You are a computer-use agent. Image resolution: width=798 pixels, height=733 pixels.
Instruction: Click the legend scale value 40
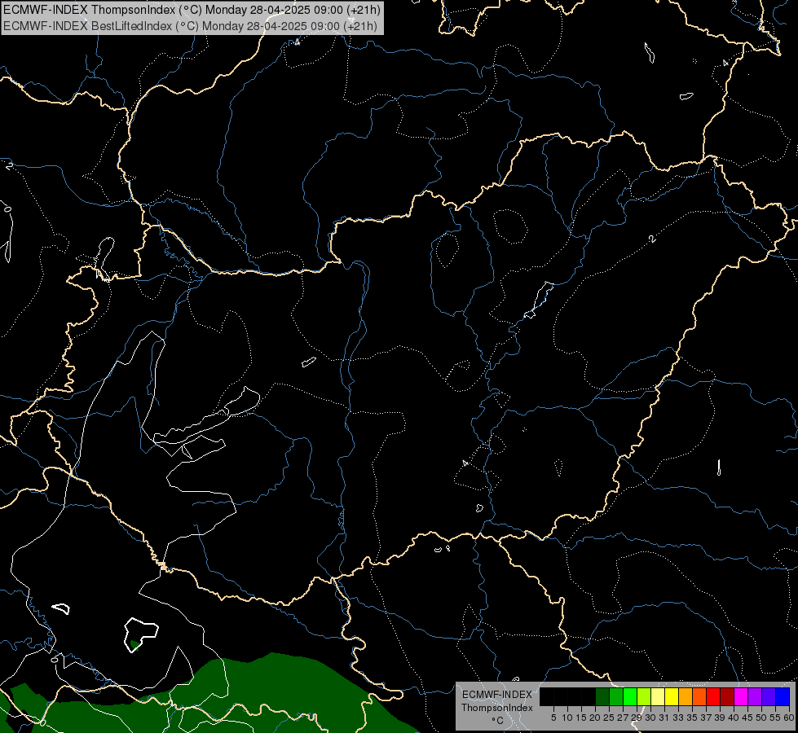pyautogui.click(x=734, y=718)
